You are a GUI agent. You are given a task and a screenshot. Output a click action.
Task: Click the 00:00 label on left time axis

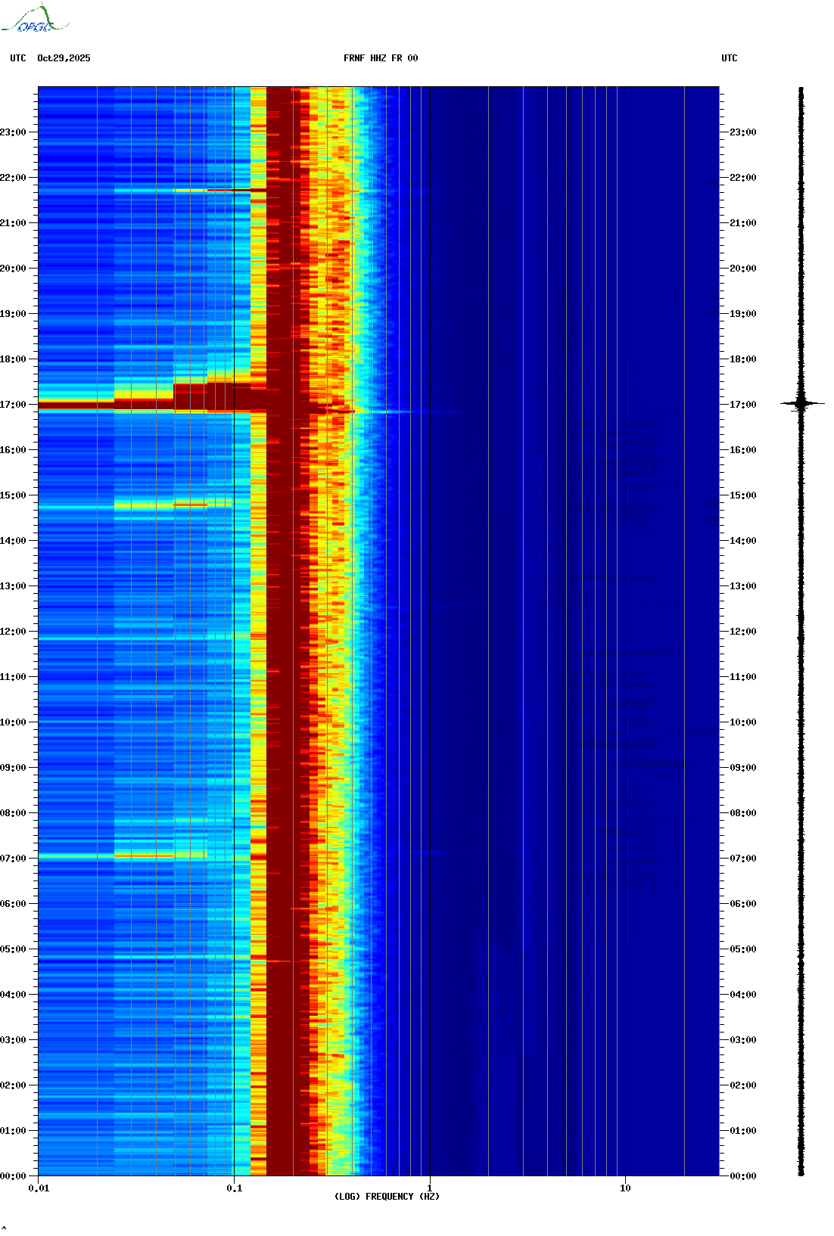coord(14,1176)
